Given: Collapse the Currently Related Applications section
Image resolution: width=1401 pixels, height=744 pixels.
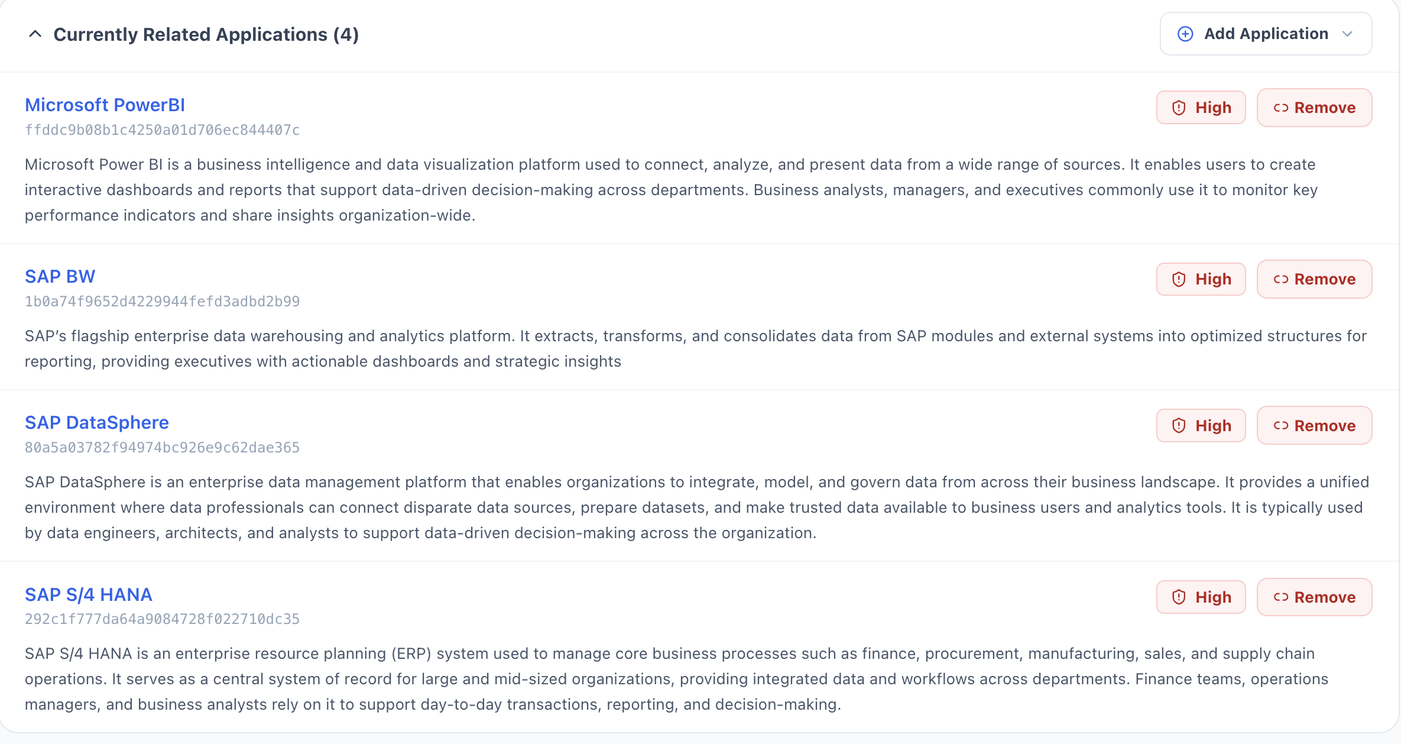Looking at the screenshot, I should [x=35, y=34].
